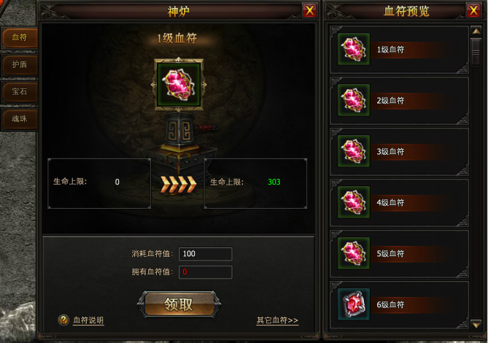Select the 3级血符 gem icon
This screenshot has height=343, width=488.
(x=354, y=151)
